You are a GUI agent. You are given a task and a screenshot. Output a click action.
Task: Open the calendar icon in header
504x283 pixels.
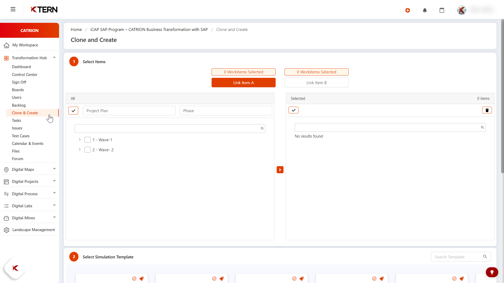442,10
